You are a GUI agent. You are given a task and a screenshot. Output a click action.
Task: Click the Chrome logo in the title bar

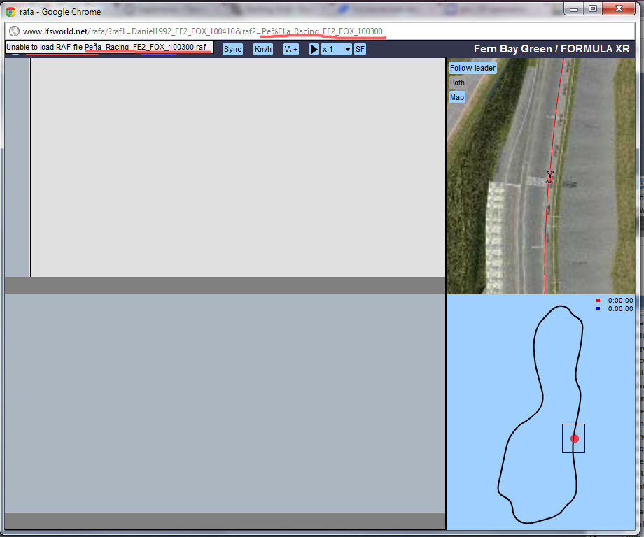10,12
